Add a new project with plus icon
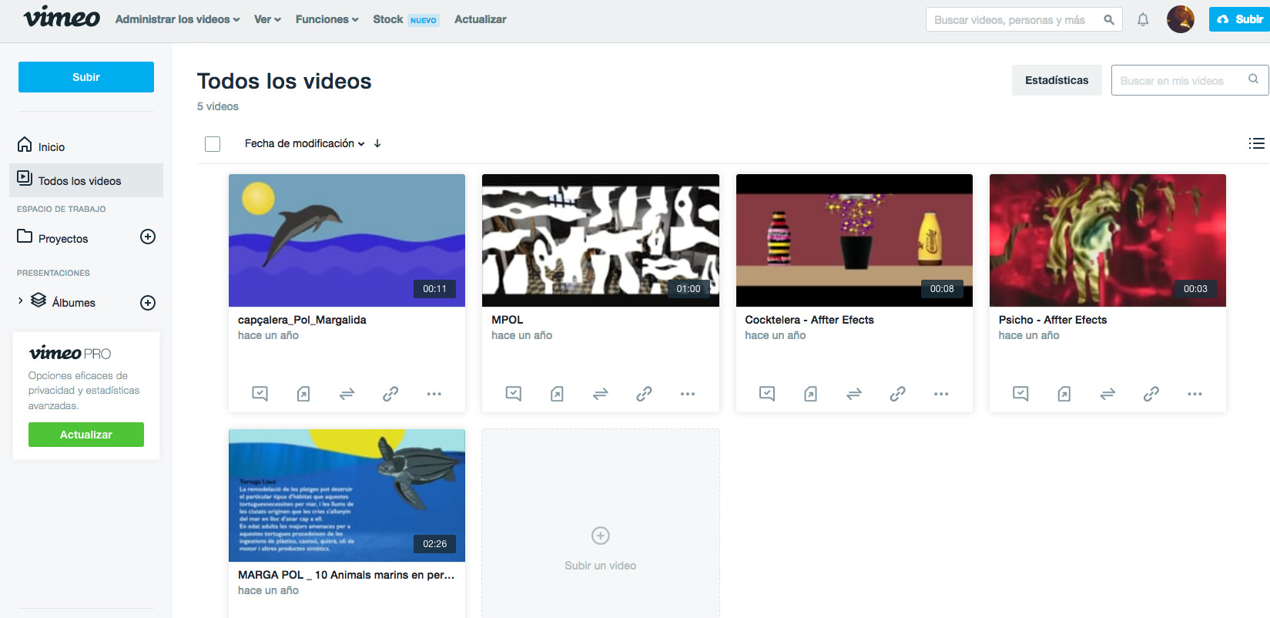Image resolution: width=1270 pixels, height=618 pixels. click(148, 237)
